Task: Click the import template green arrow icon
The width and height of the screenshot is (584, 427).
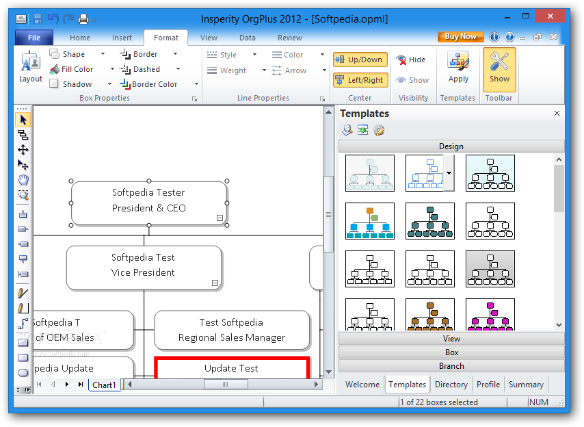Action: [x=362, y=130]
